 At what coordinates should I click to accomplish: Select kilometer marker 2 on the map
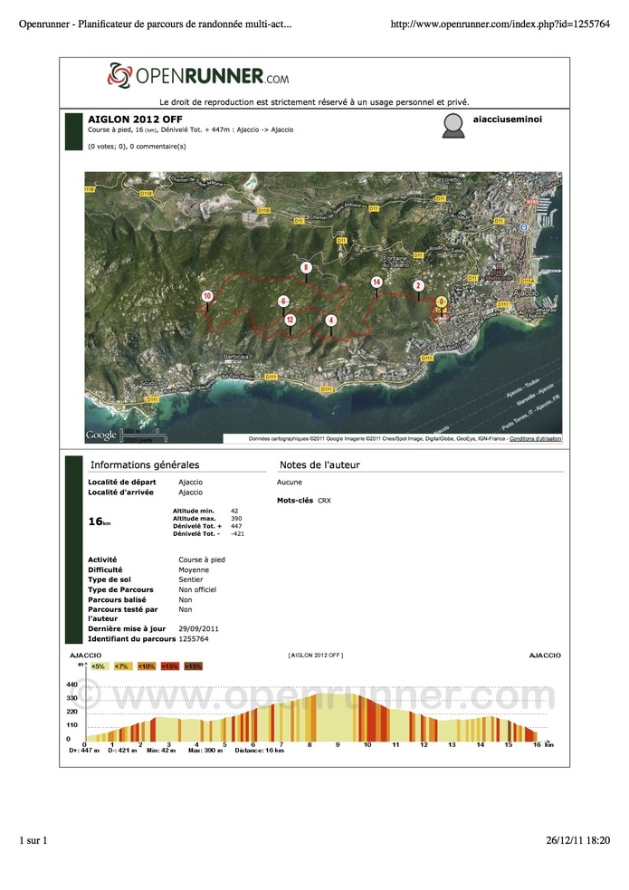(418, 285)
